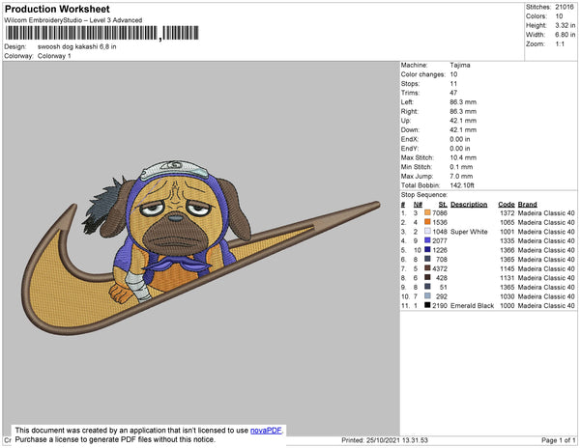Click the 'Printed: 25/10/2021 13.31.53' timestamp
The width and height of the screenshot is (580, 448).
385,440
